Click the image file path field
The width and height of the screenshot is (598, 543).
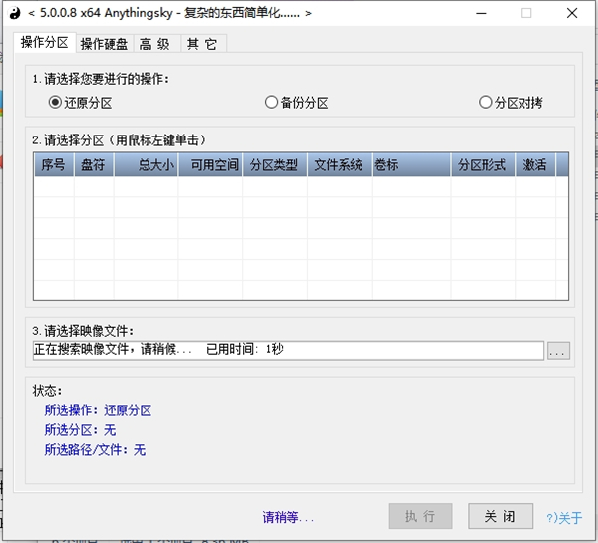click(288, 350)
